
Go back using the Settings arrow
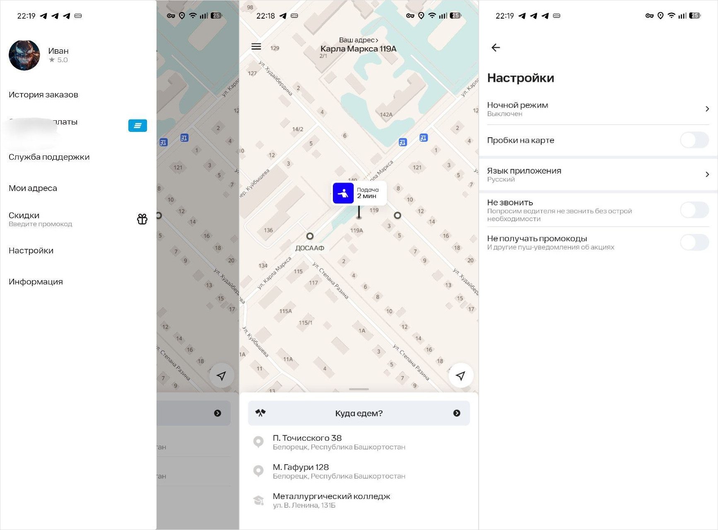tap(496, 48)
